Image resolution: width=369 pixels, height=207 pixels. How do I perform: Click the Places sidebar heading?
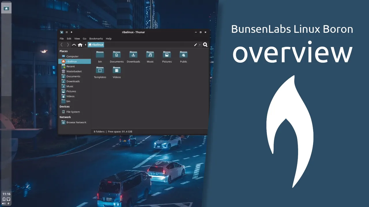pyautogui.click(x=63, y=51)
